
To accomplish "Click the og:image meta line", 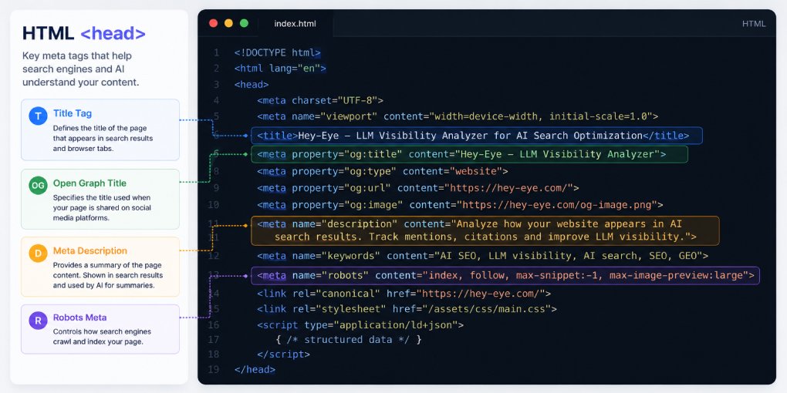I will (x=461, y=204).
